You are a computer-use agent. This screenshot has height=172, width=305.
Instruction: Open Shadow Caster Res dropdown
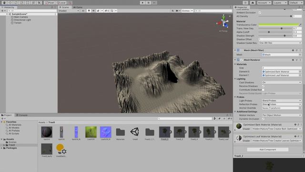(x=280, y=43)
